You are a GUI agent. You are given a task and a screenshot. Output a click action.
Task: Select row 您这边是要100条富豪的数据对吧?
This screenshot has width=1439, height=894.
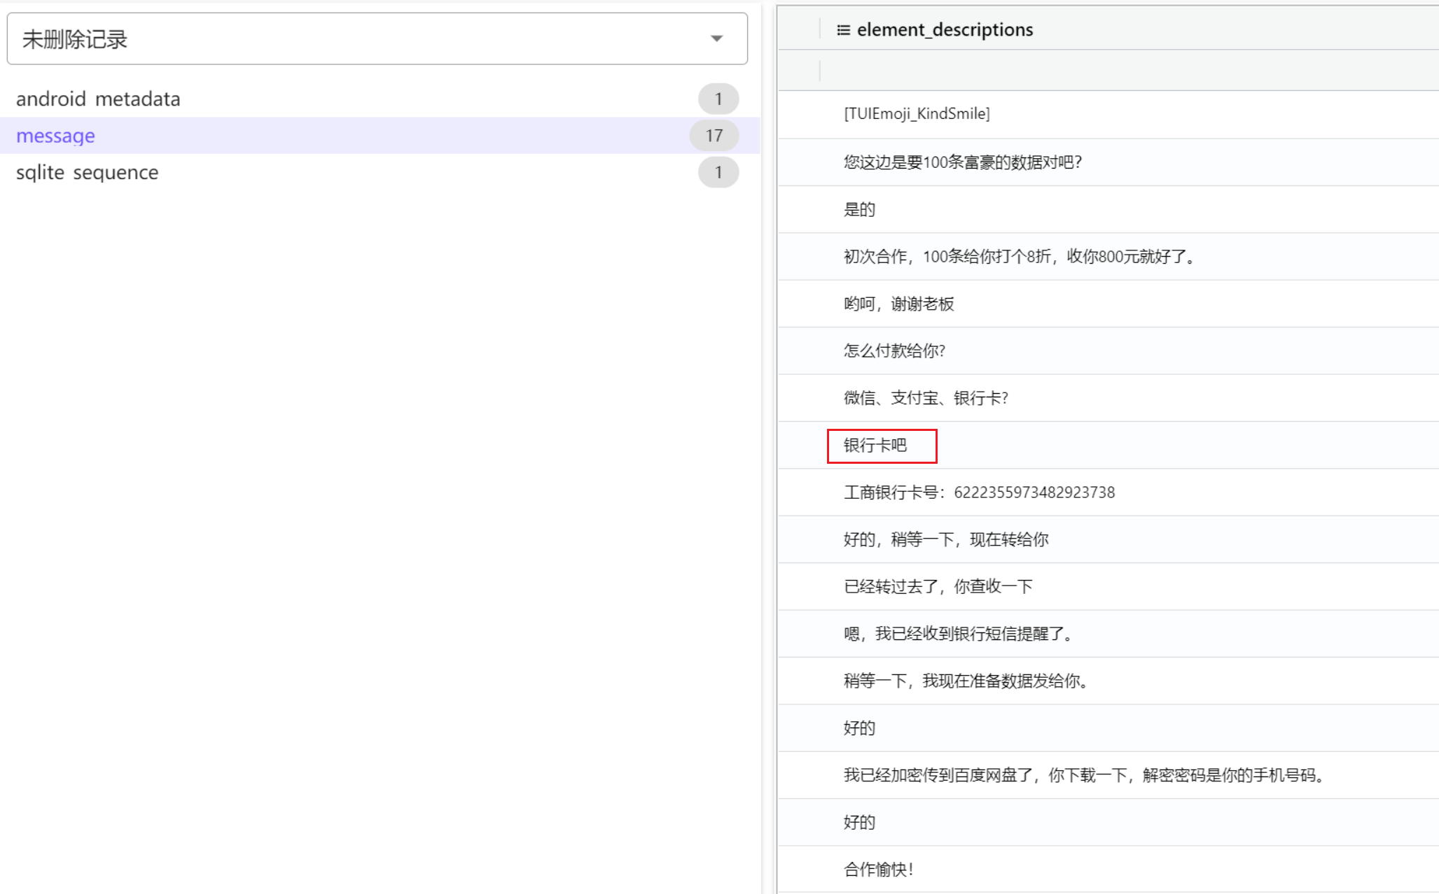1108,162
